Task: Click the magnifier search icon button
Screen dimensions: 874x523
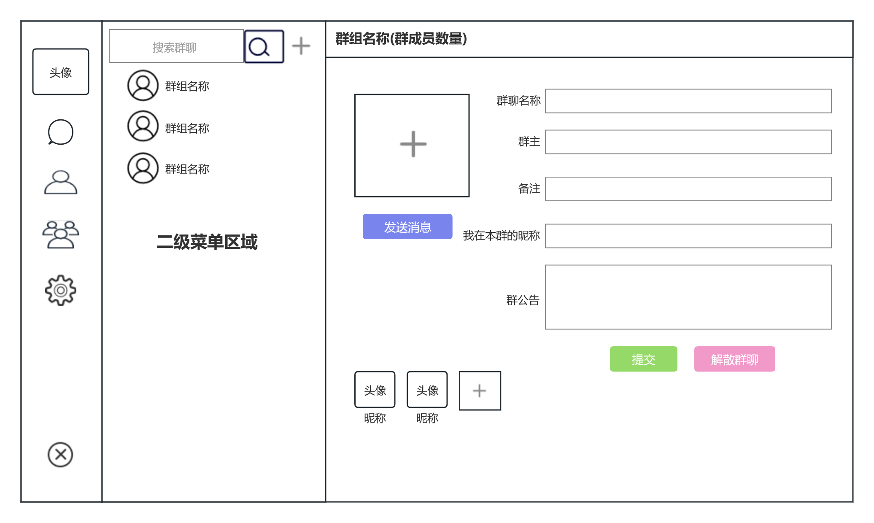Action: click(x=264, y=46)
